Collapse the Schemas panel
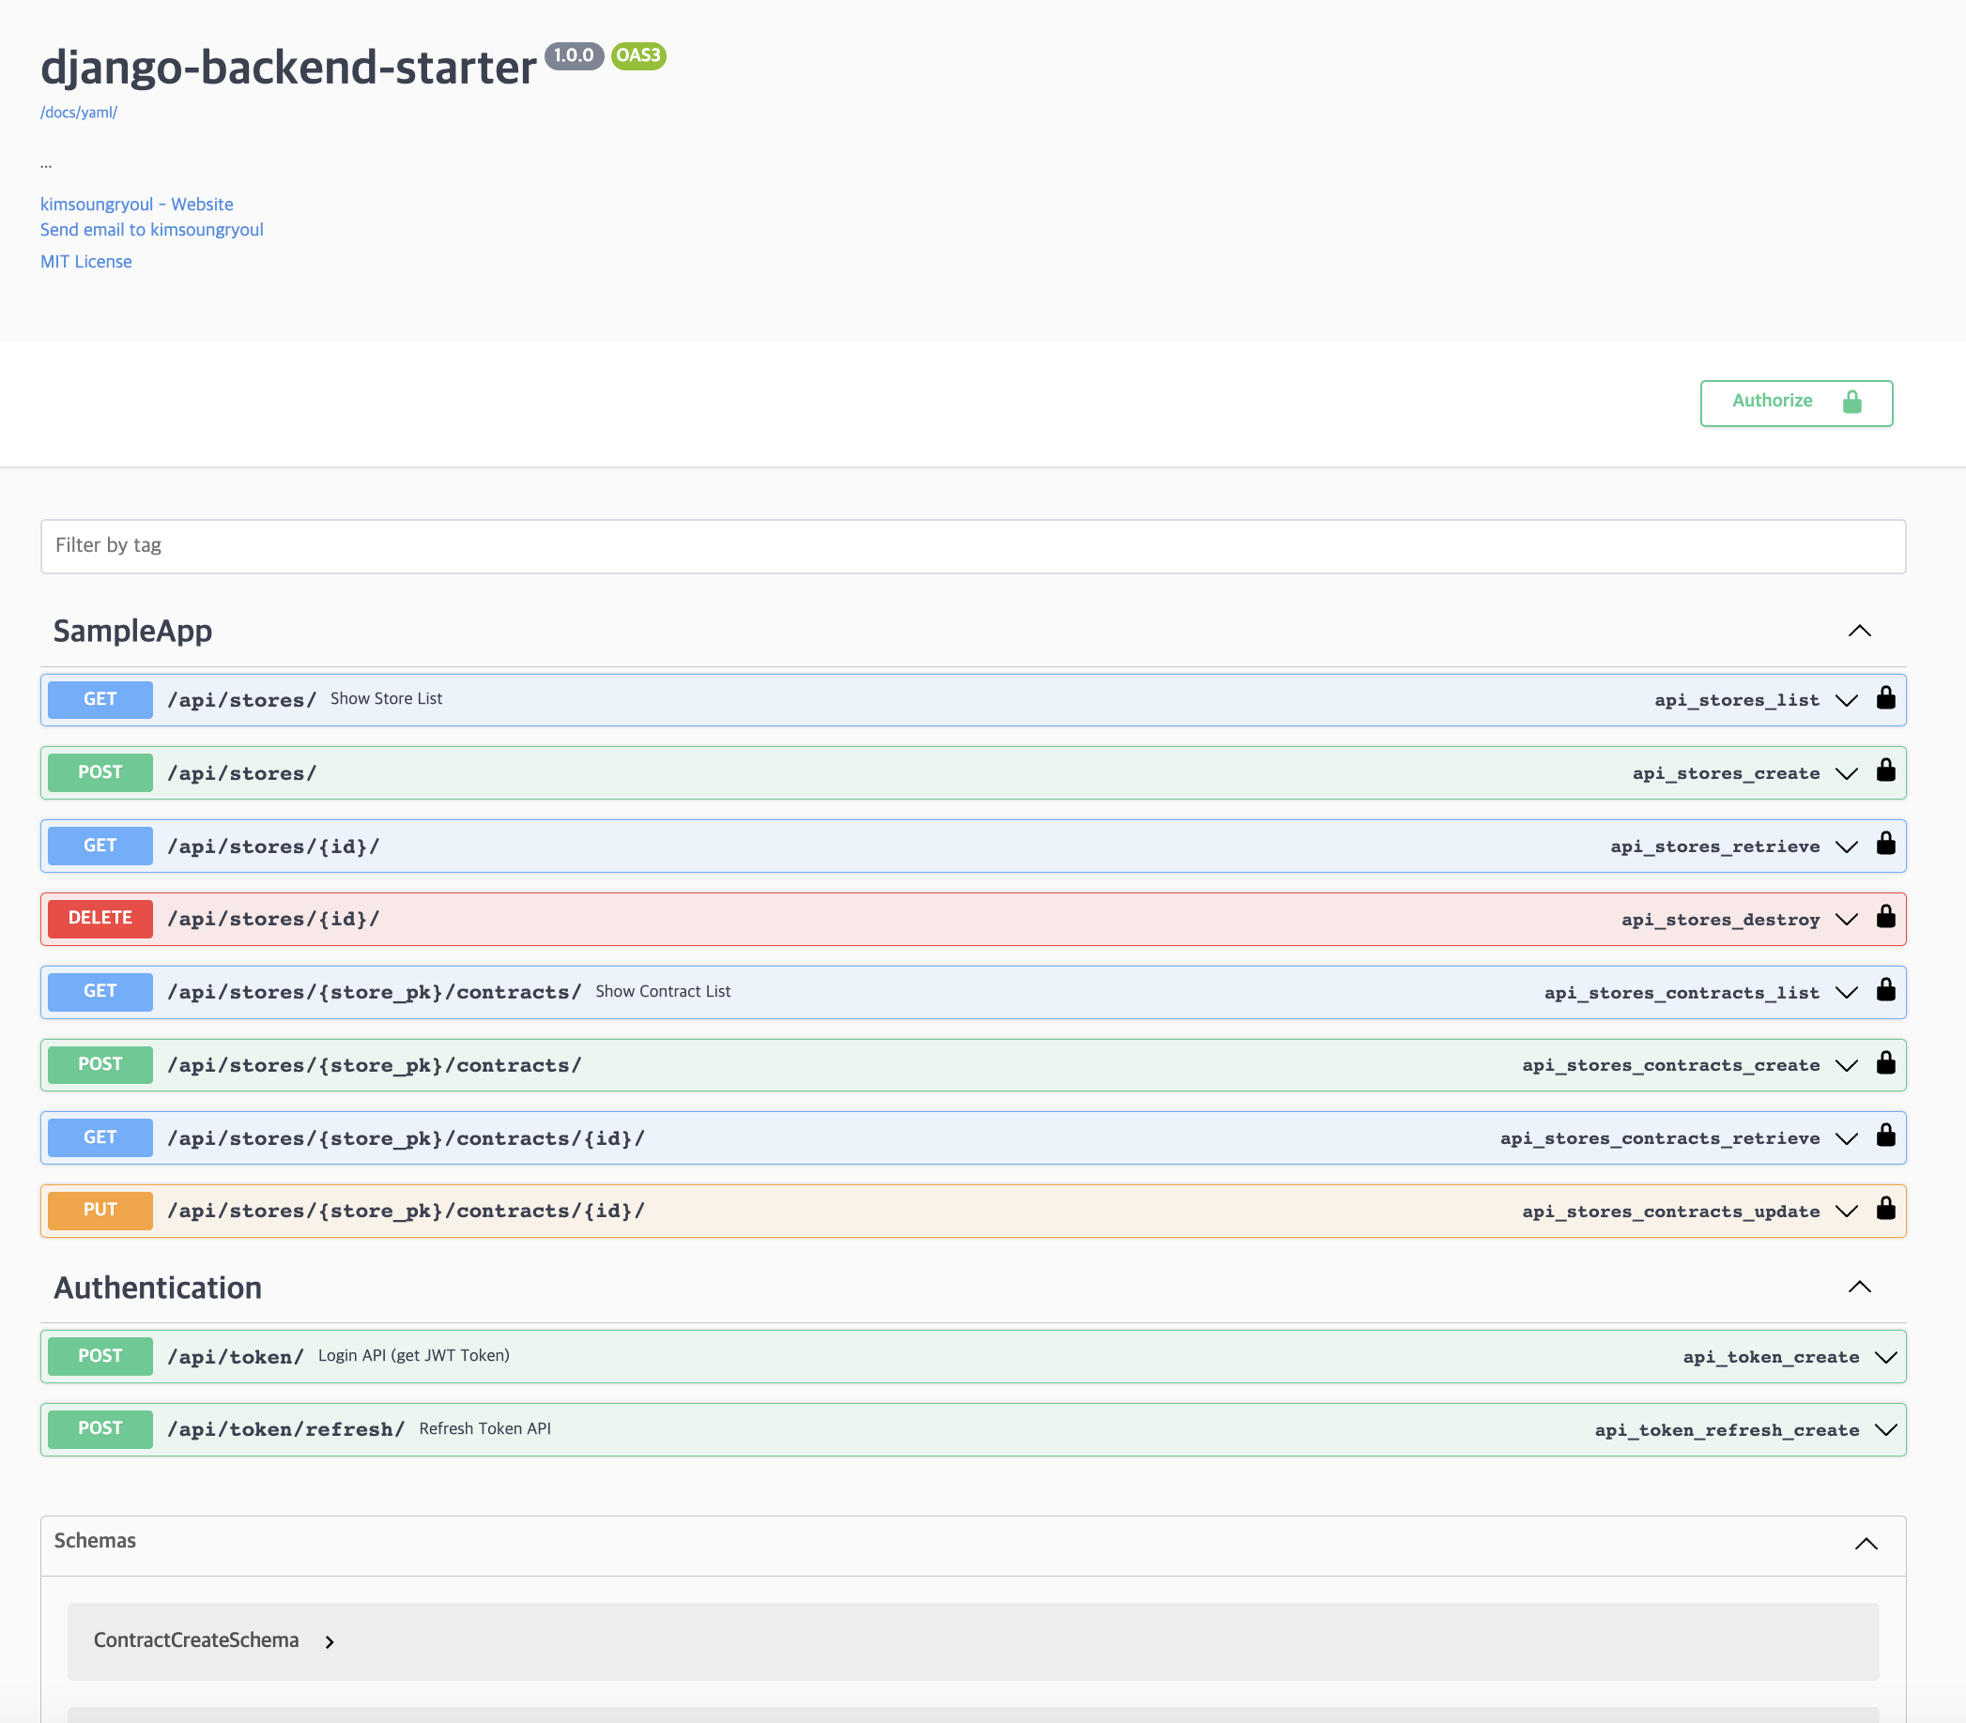This screenshot has width=1966, height=1723. coord(1865,1544)
